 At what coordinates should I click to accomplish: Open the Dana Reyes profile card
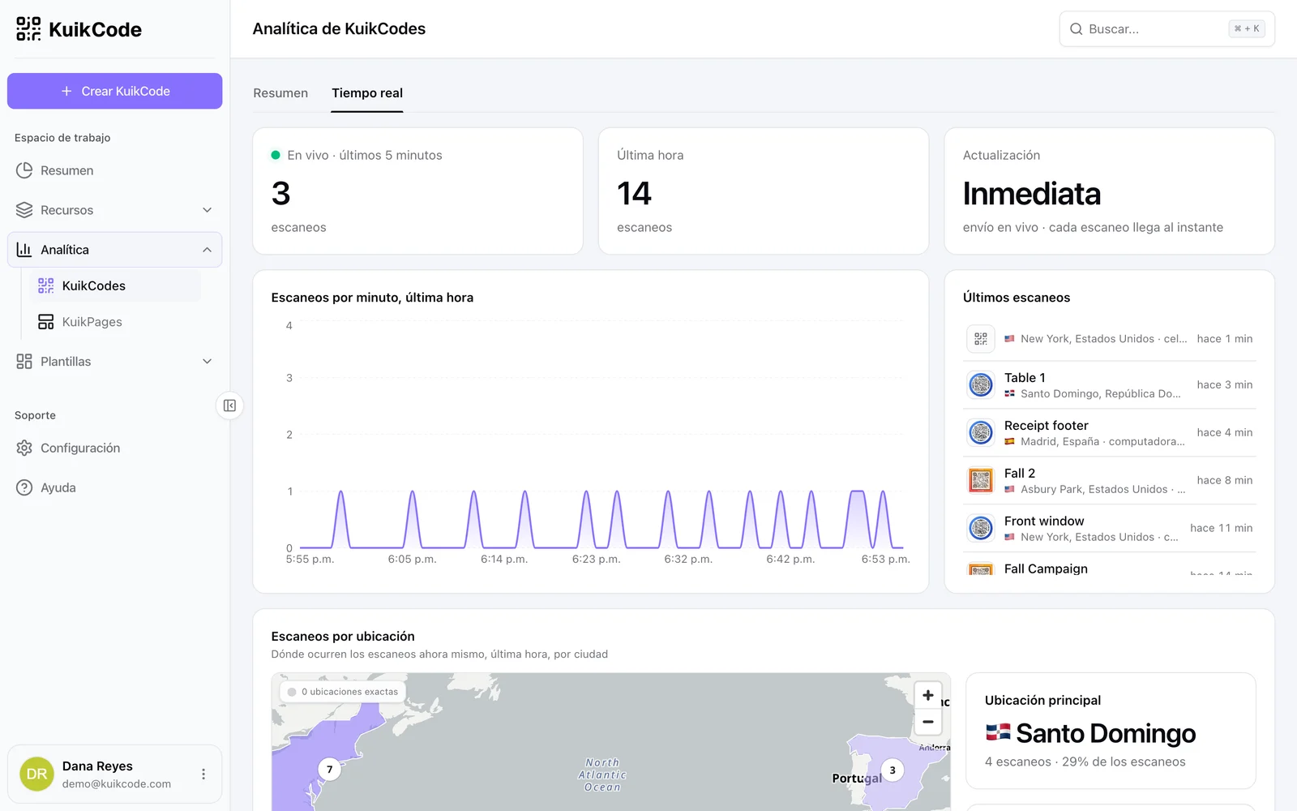(x=115, y=775)
